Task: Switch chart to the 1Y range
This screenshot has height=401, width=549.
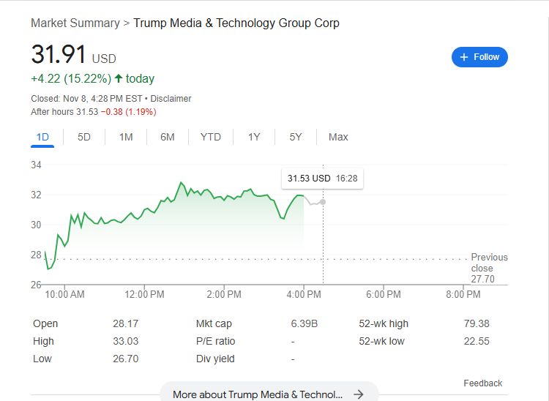Action: (x=254, y=137)
